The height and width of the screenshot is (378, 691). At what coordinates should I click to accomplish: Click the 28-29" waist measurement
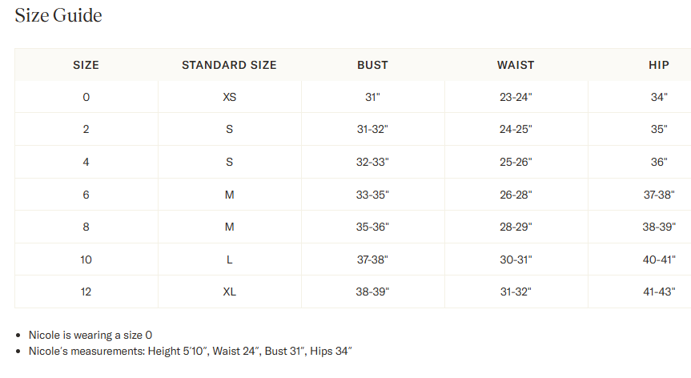coord(516,227)
